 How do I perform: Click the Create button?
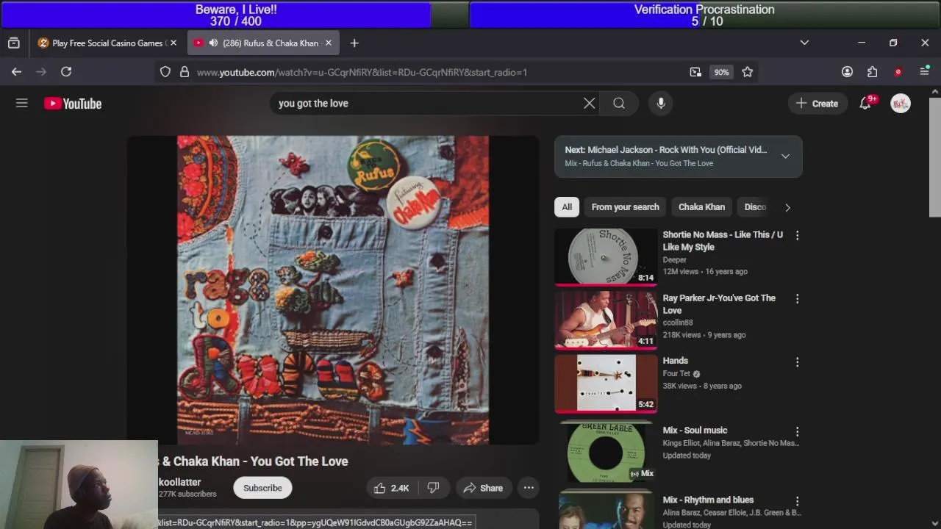pyautogui.click(x=817, y=104)
